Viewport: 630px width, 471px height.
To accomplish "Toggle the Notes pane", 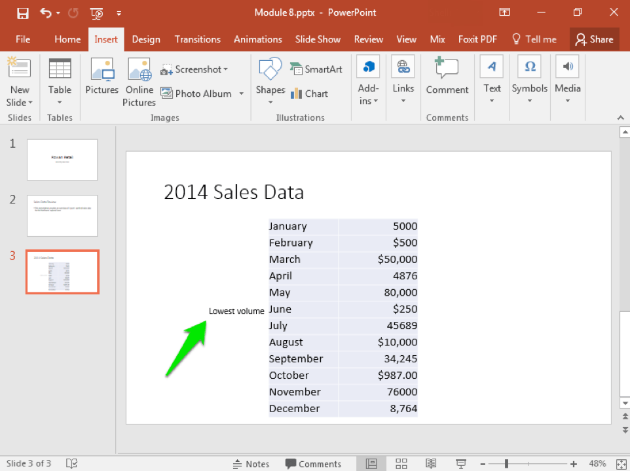I will click(x=251, y=464).
